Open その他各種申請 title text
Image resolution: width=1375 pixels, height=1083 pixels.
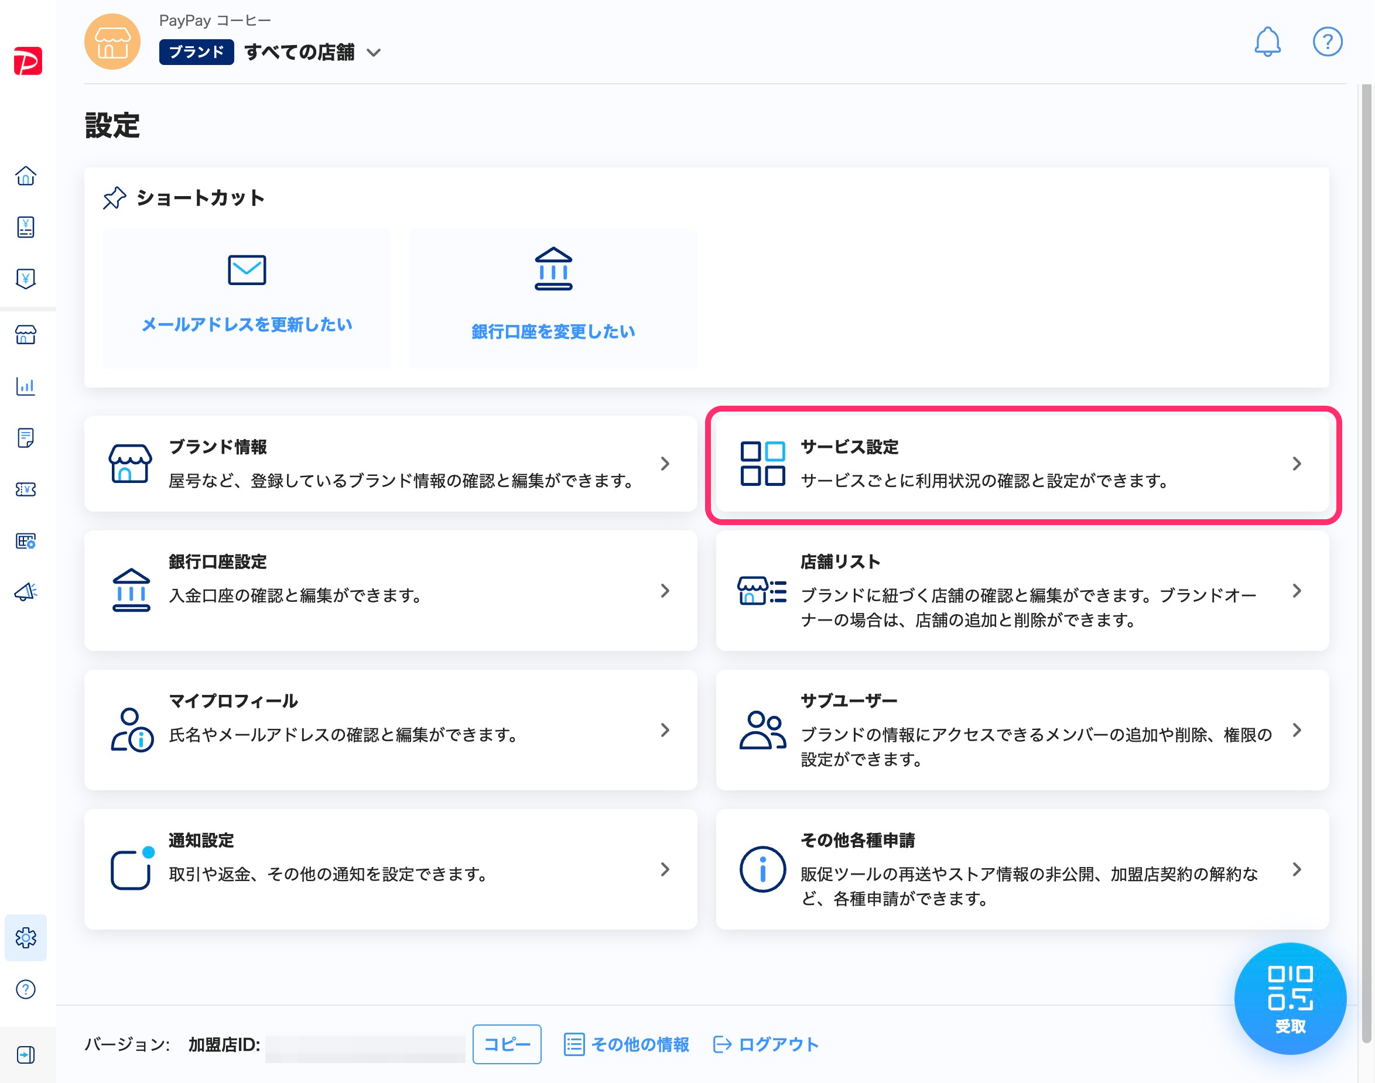[857, 840]
